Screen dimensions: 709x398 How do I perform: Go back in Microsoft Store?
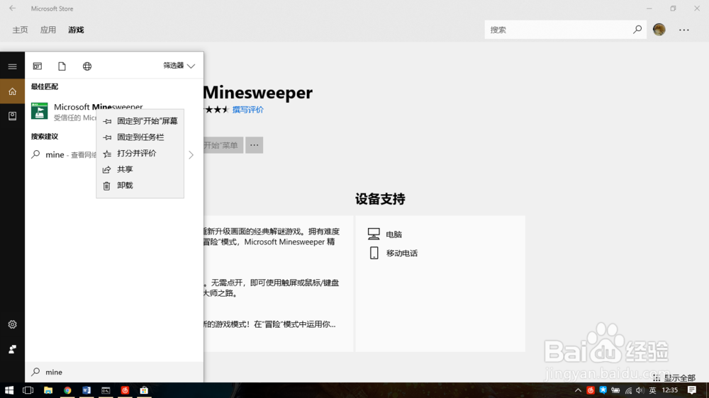coord(12,8)
